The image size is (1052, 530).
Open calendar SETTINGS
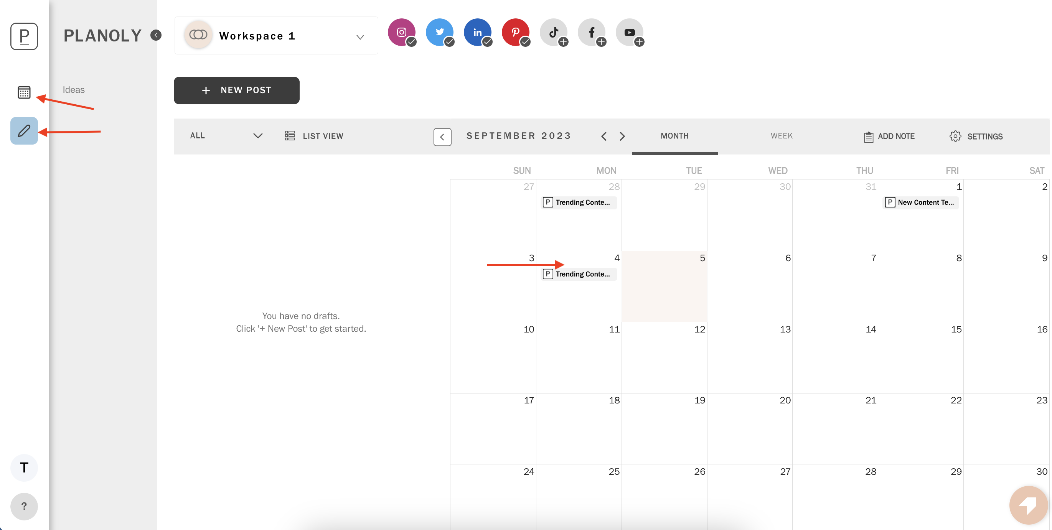(976, 137)
